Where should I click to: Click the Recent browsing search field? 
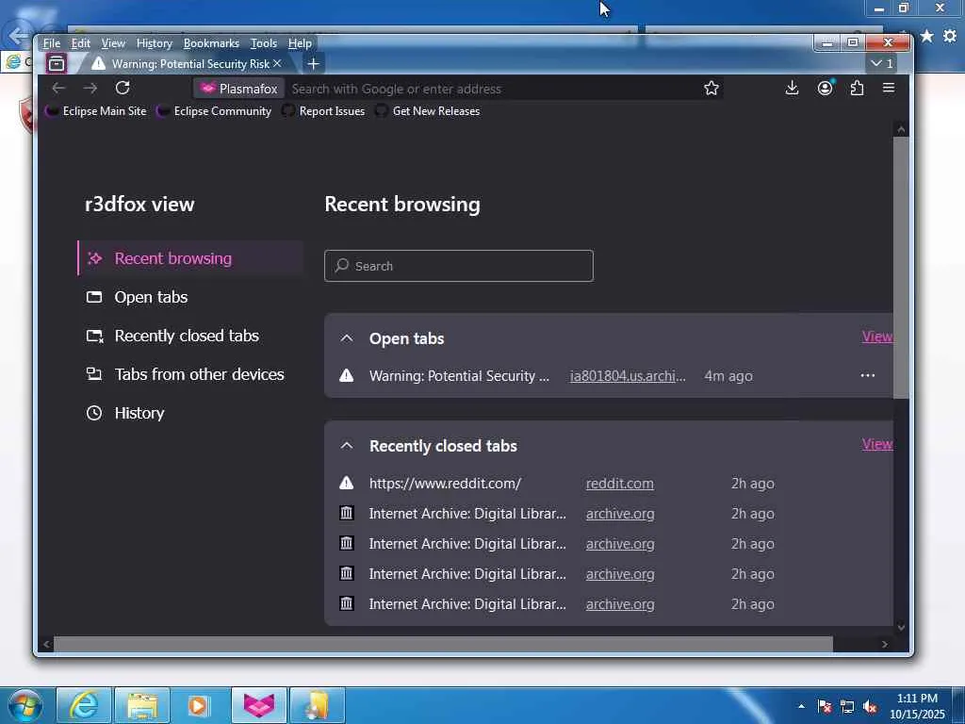459,266
